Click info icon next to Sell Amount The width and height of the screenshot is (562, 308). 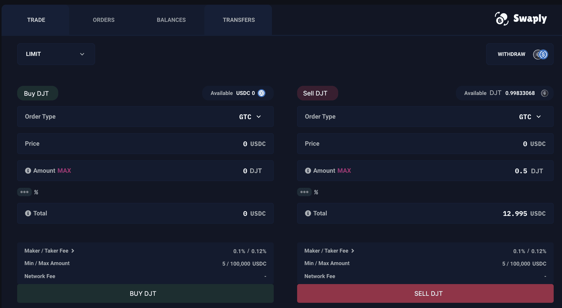pos(308,171)
